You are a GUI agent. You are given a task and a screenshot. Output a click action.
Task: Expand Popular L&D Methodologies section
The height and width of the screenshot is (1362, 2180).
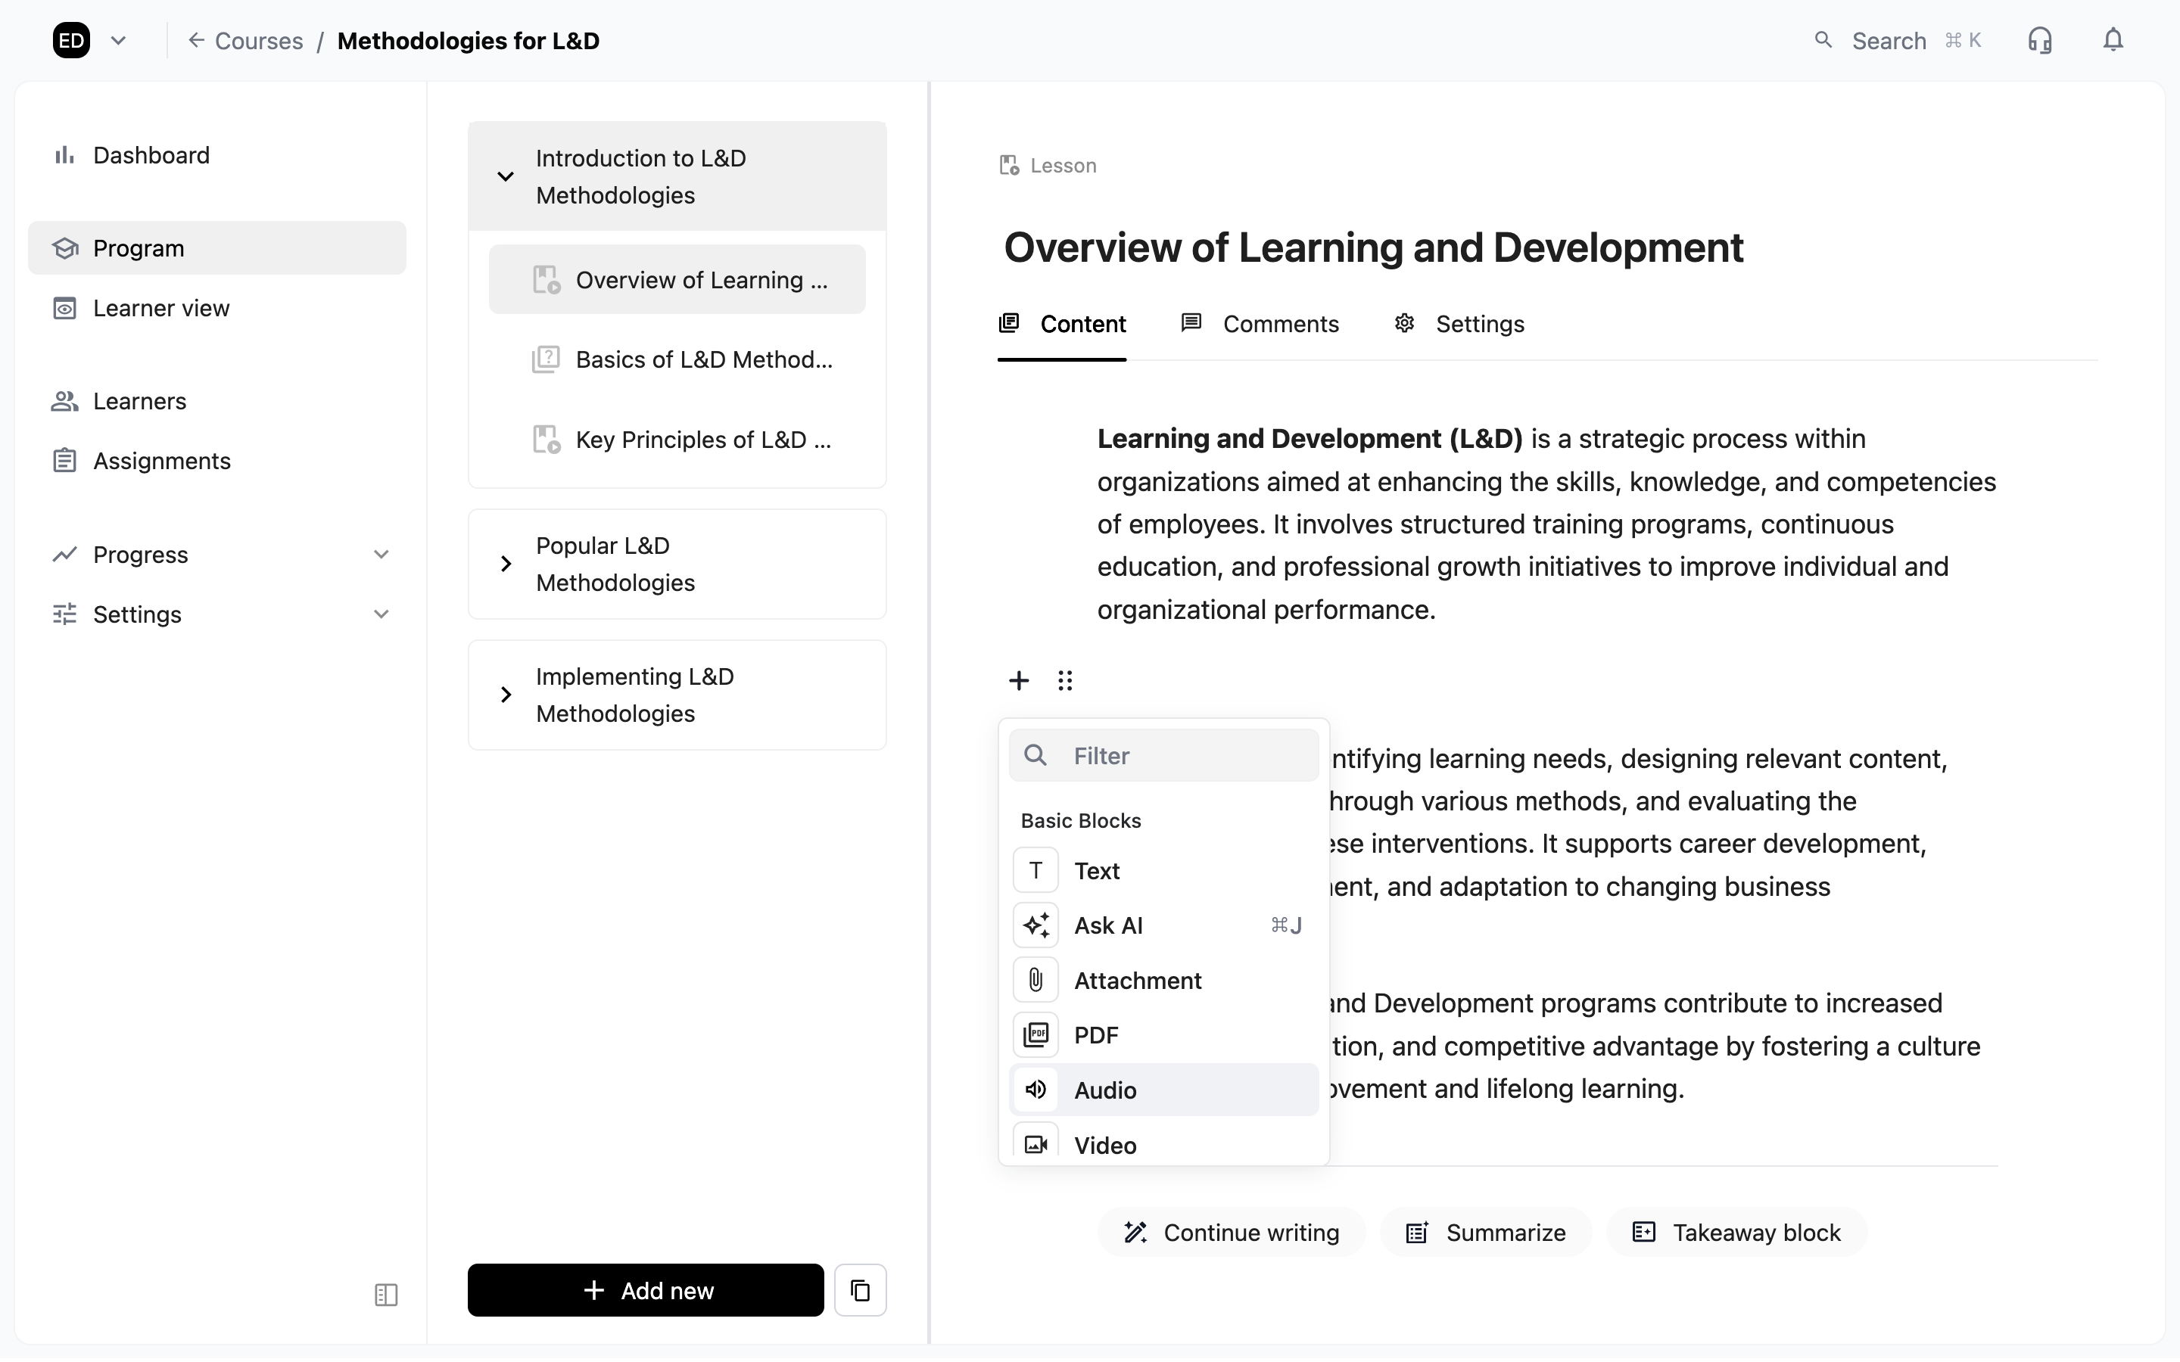point(506,563)
